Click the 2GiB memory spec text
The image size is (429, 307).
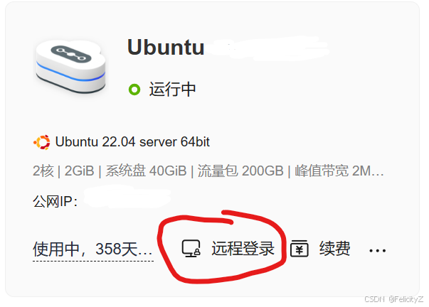click(80, 171)
